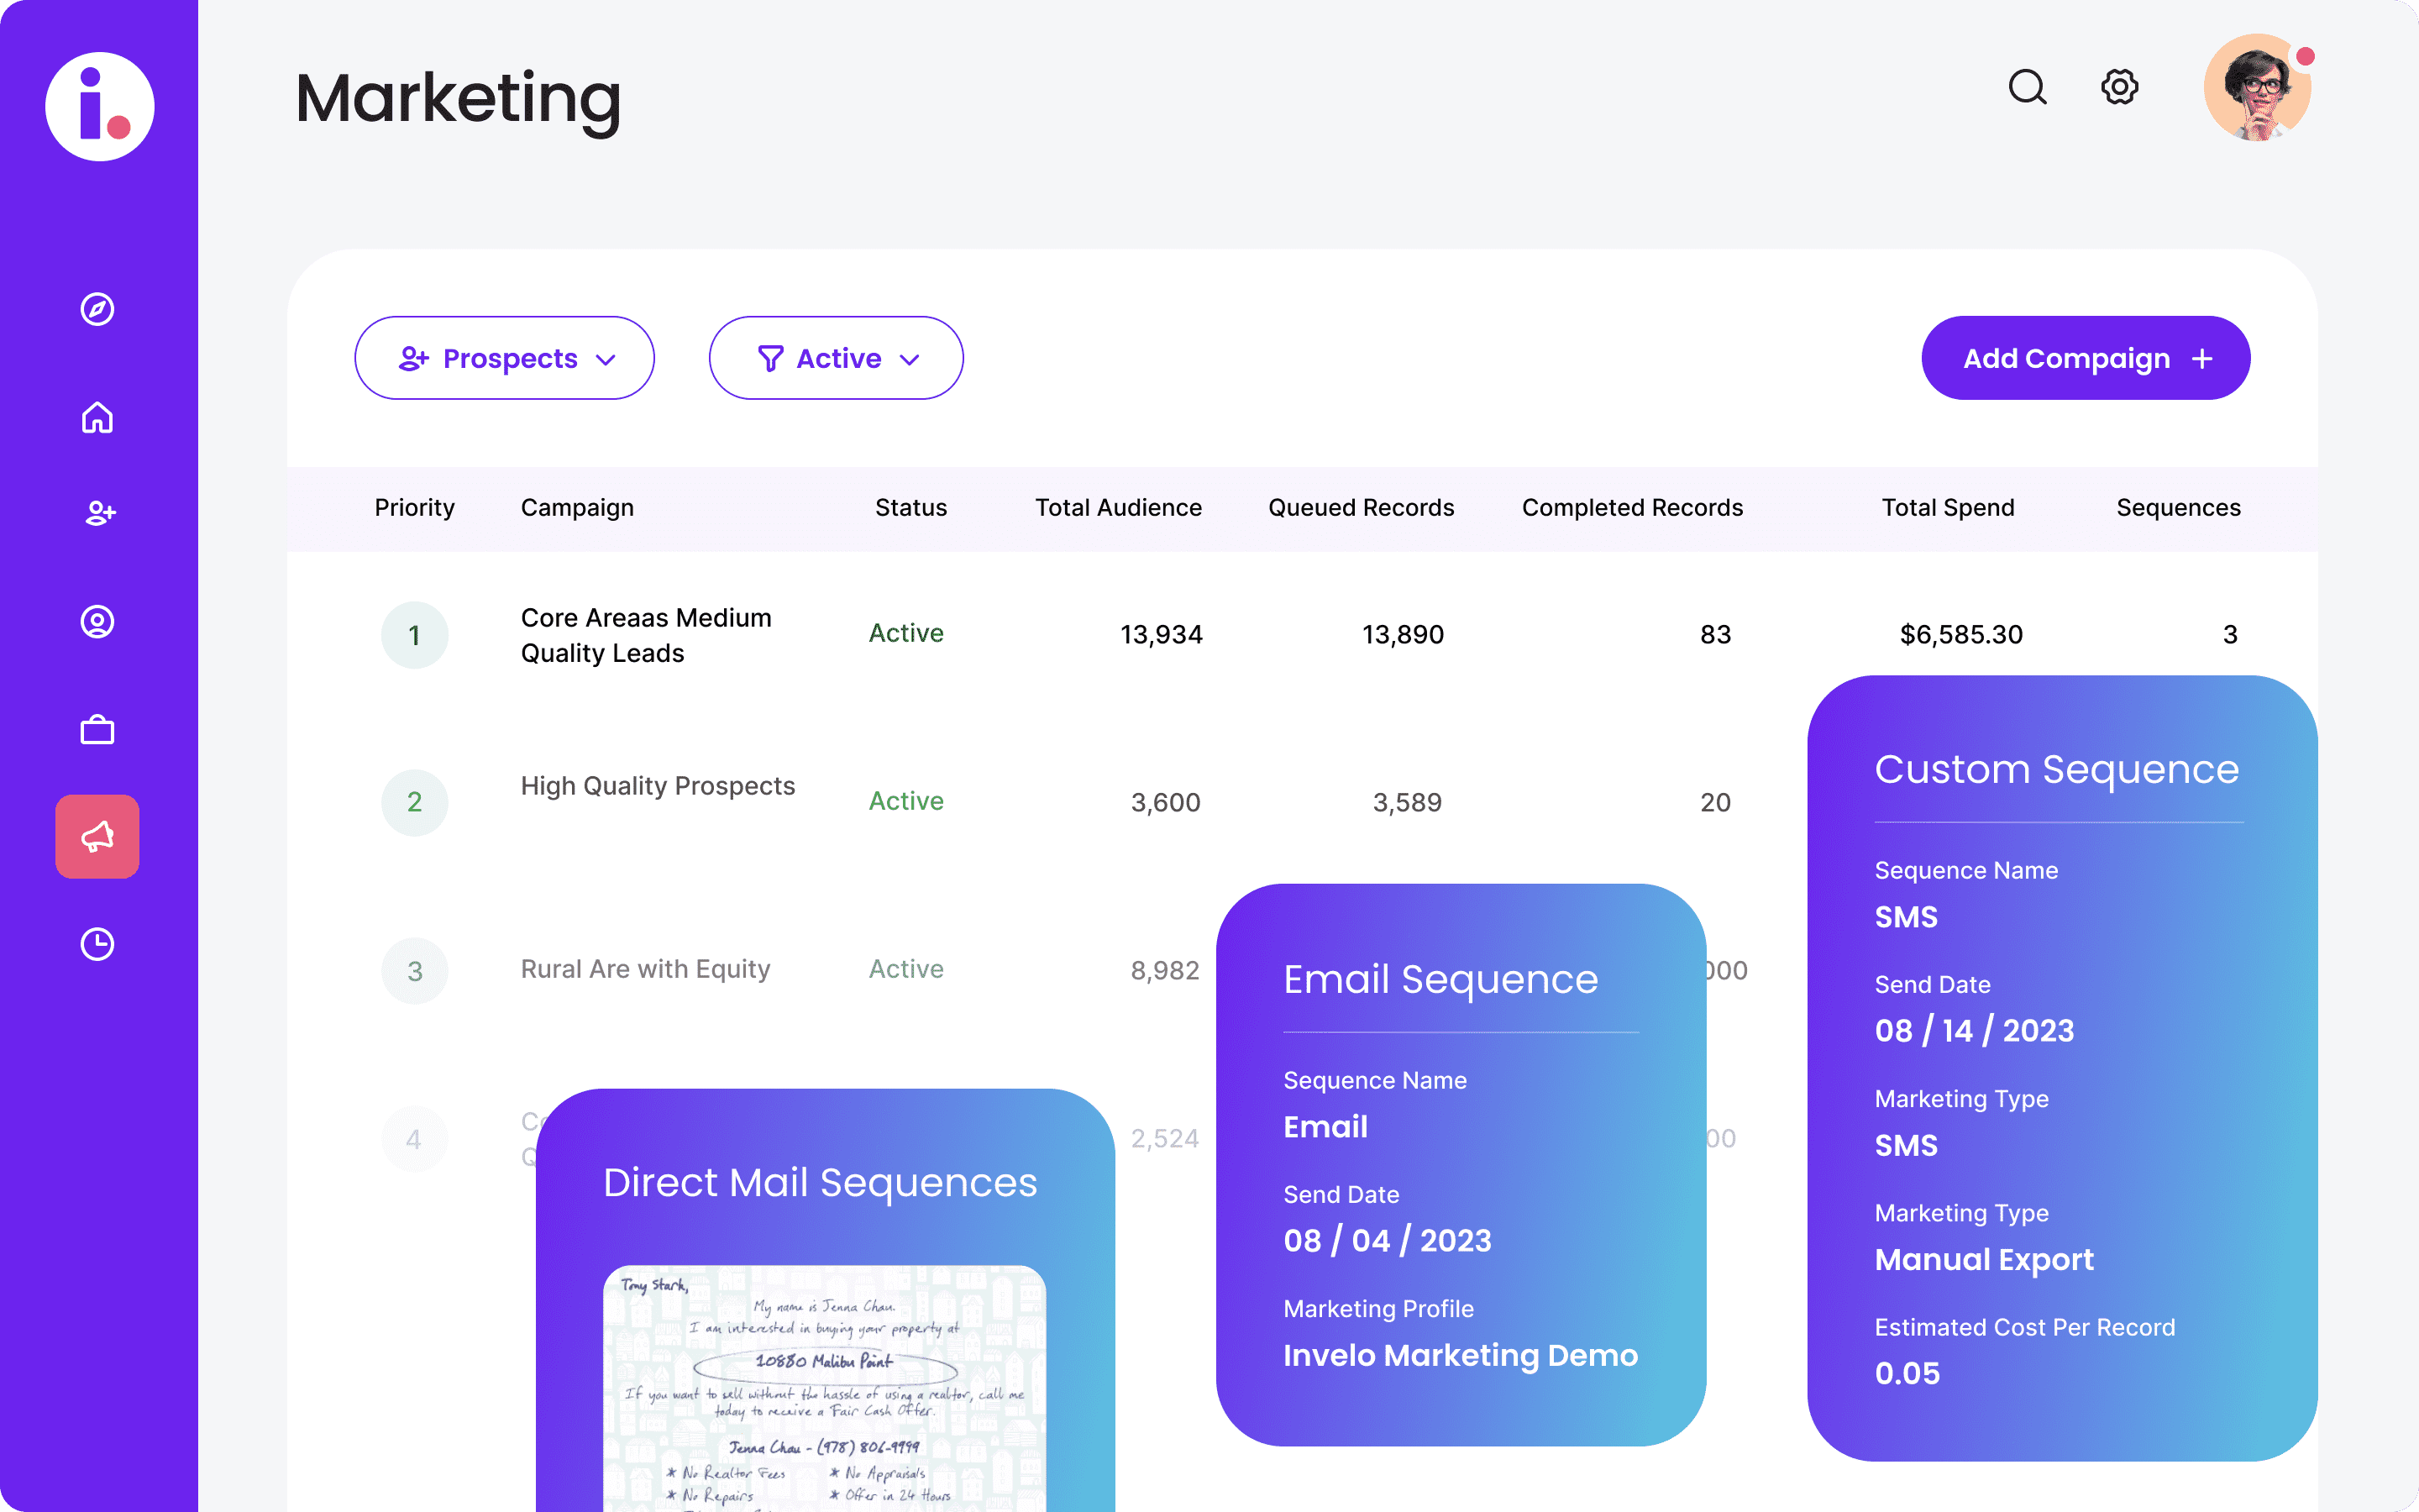Click the search magnifier icon
This screenshot has width=2419, height=1512.
pyautogui.click(x=2027, y=88)
